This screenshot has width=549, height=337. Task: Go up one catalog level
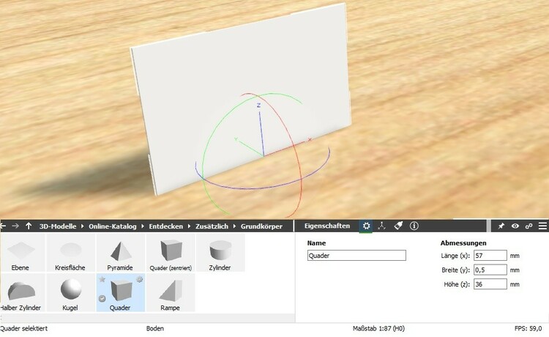point(29,226)
